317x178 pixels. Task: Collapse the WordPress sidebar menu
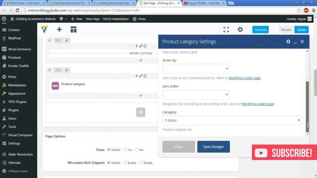(x=15, y=171)
